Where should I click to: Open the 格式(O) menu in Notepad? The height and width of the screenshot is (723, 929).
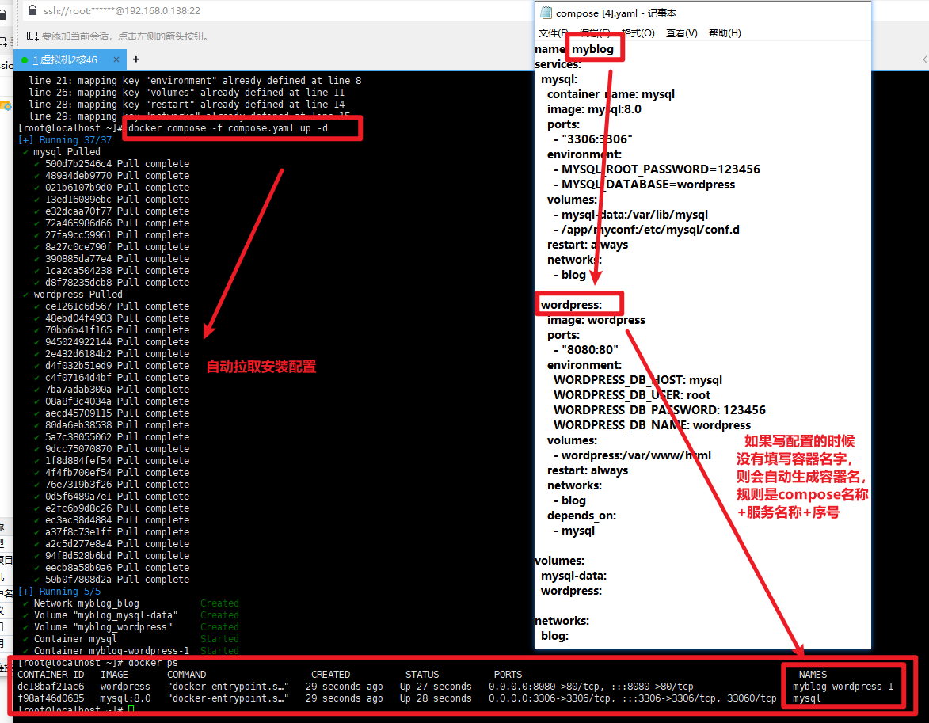638,33
